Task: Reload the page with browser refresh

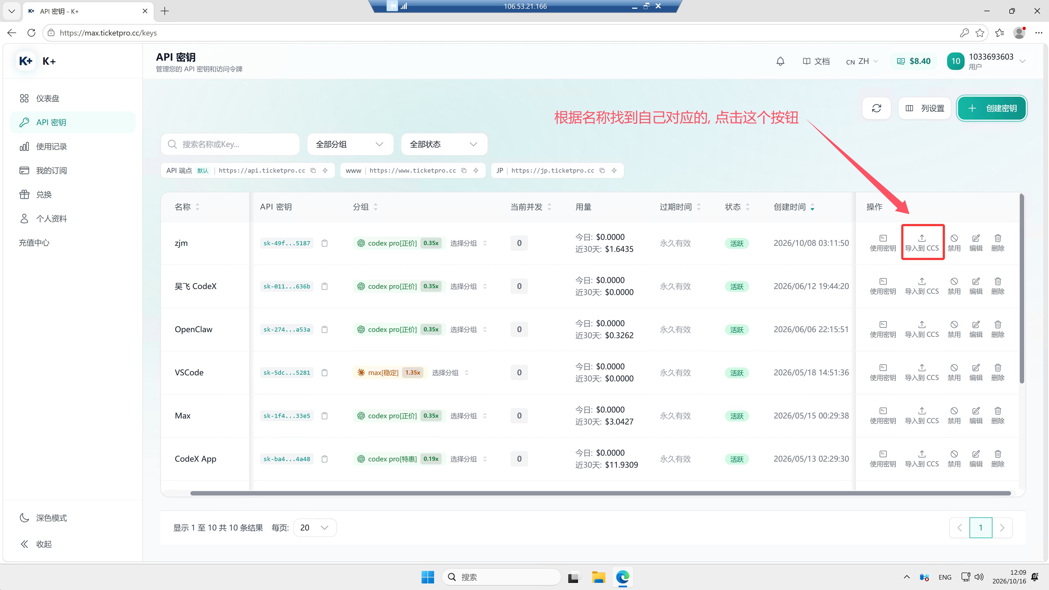Action: pyautogui.click(x=31, y=33)
